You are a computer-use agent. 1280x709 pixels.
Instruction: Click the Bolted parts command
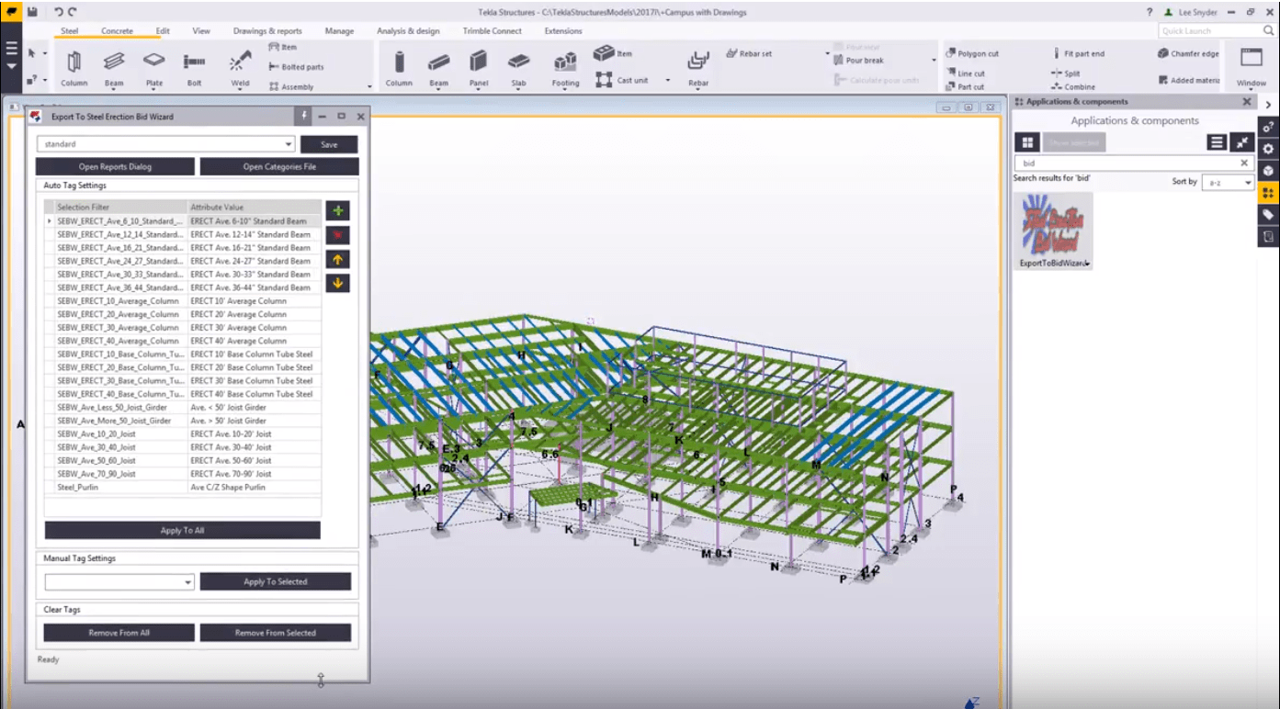coord(296,67)
